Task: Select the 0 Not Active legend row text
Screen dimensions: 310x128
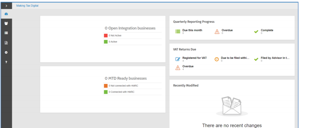Action: point(115,36)
